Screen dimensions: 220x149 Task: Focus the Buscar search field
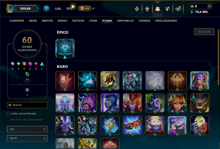point(27,105)
